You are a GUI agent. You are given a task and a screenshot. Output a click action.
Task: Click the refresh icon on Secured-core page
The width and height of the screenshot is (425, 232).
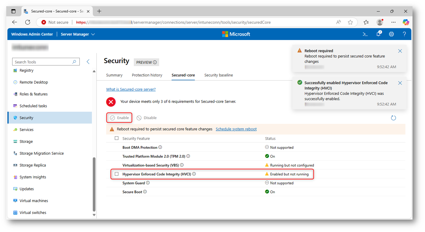(393, 118)
